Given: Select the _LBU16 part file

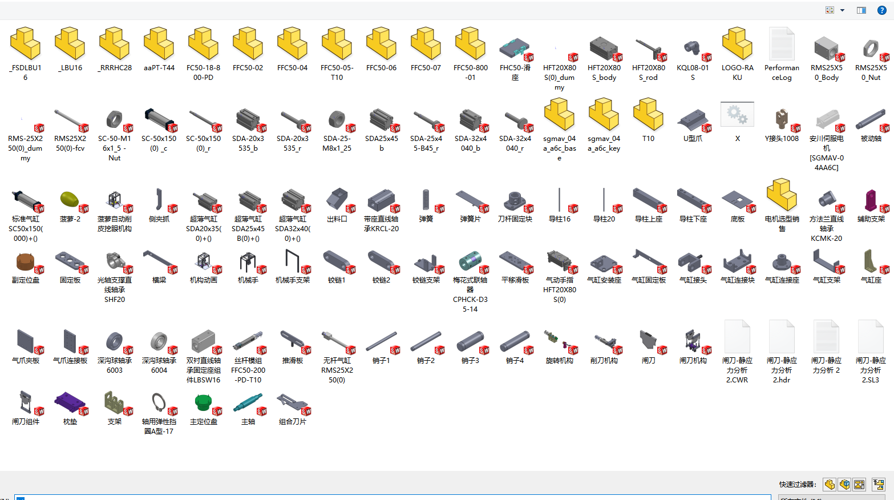Looking at the screenshot, I should [70, 50].
